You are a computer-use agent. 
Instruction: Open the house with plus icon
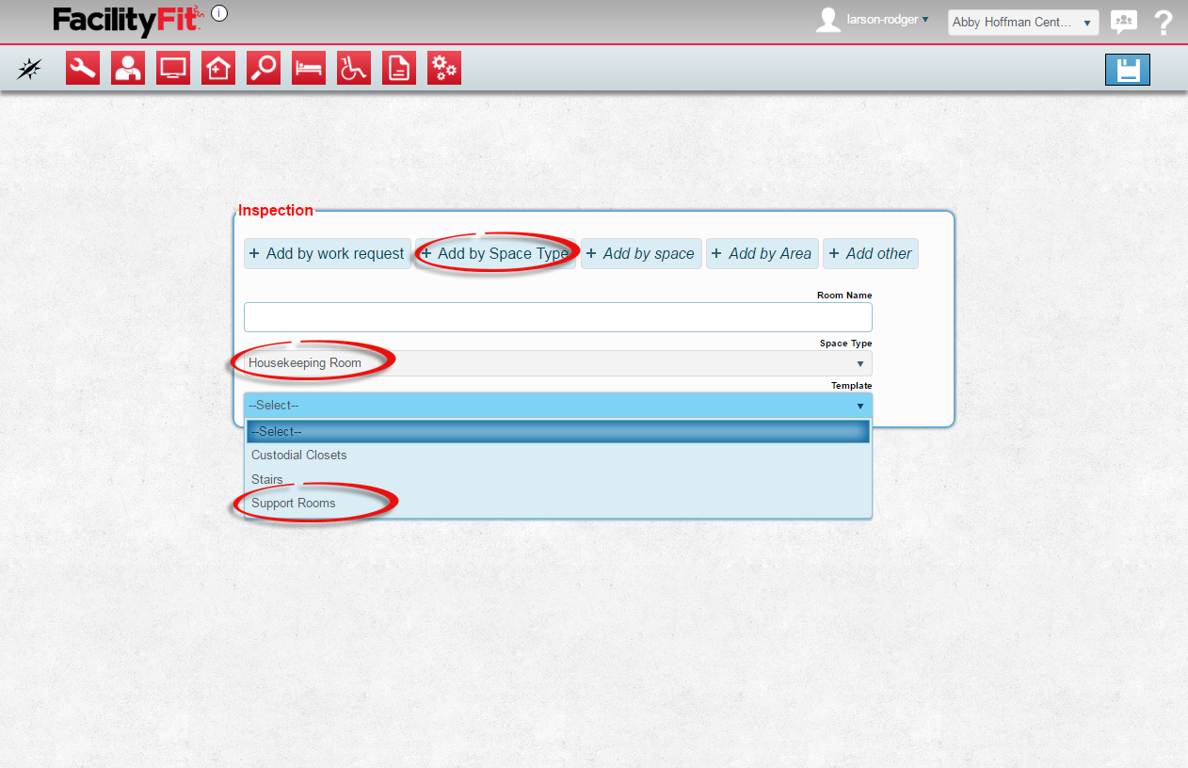point(218,69)
